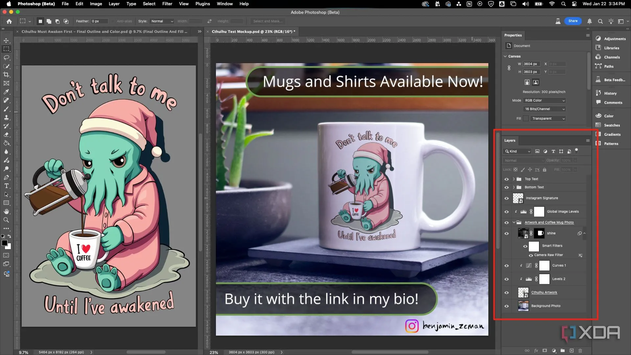The height and width of the screenshot is (355, 631).
Task: Open the Filter menu
Action: (167, 4)
